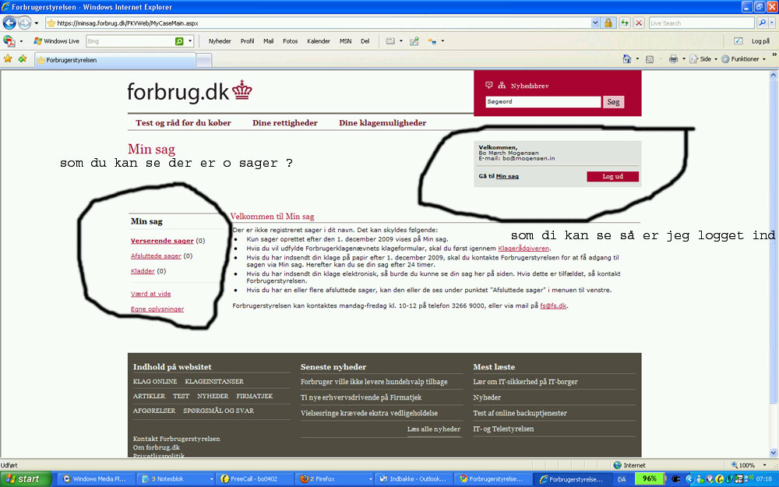This screenshot has width=779, height=487.
Task: Follow the Klagerådgiveren link
Action: click(x=523, y=249)
